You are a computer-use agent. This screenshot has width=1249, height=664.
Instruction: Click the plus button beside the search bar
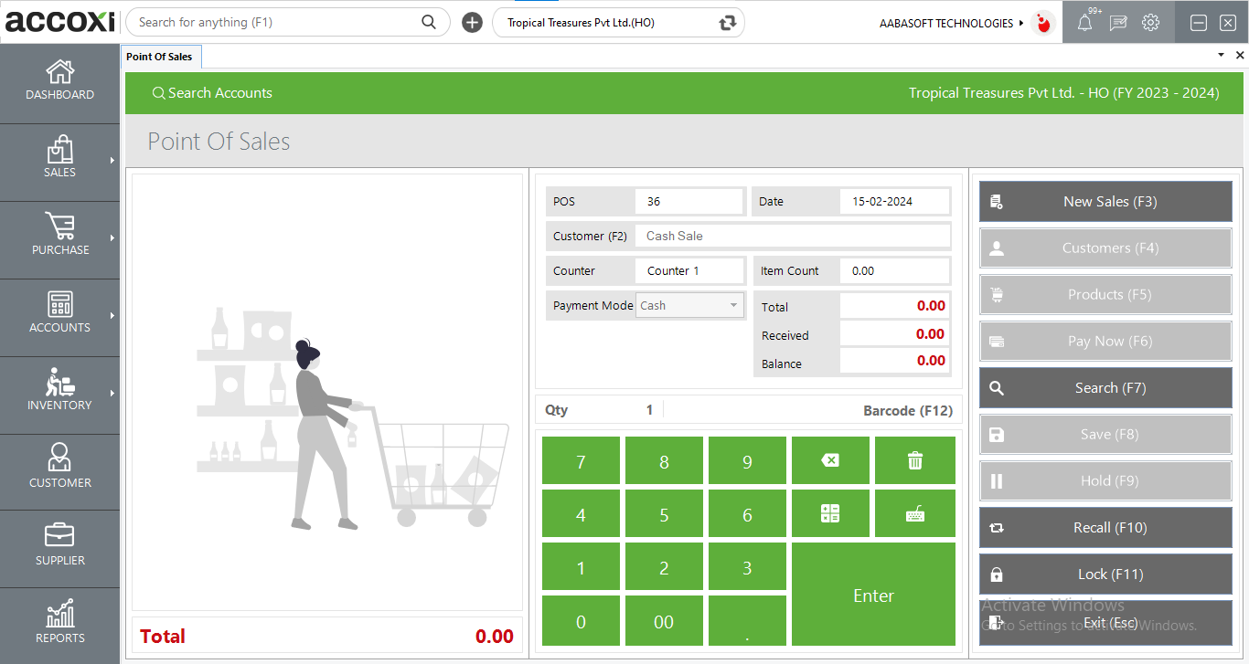click(472, 22)
